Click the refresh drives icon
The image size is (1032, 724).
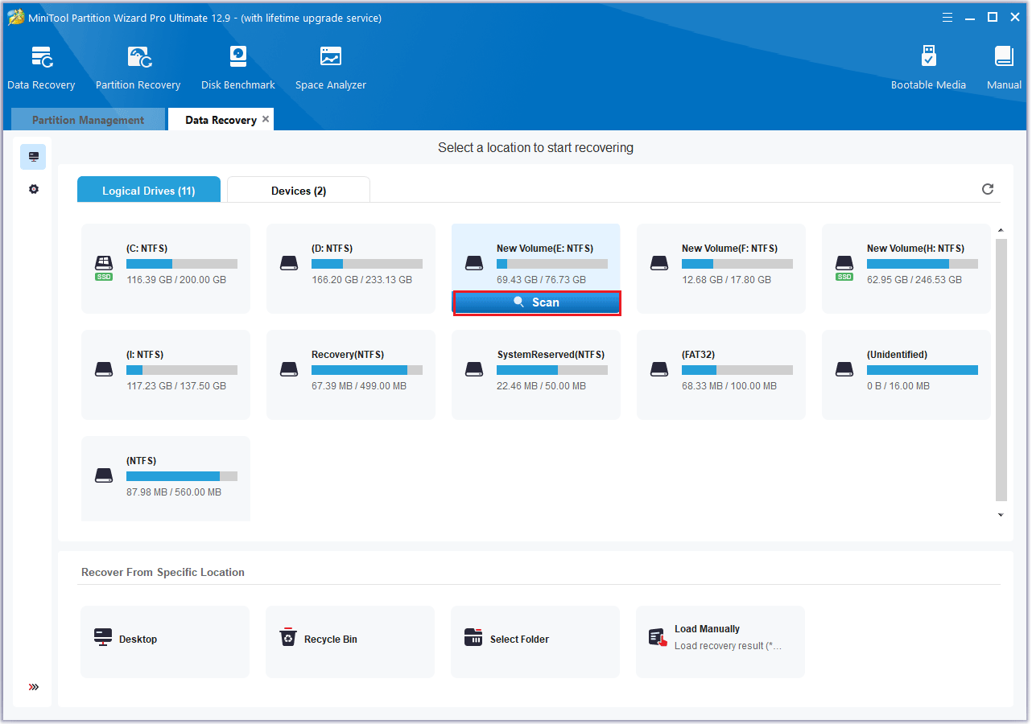pyautogui.click(x=988, y=189)
